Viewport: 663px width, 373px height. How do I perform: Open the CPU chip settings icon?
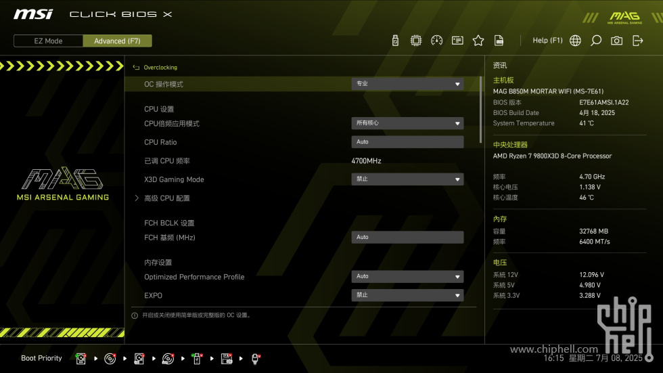click(415, 41)
